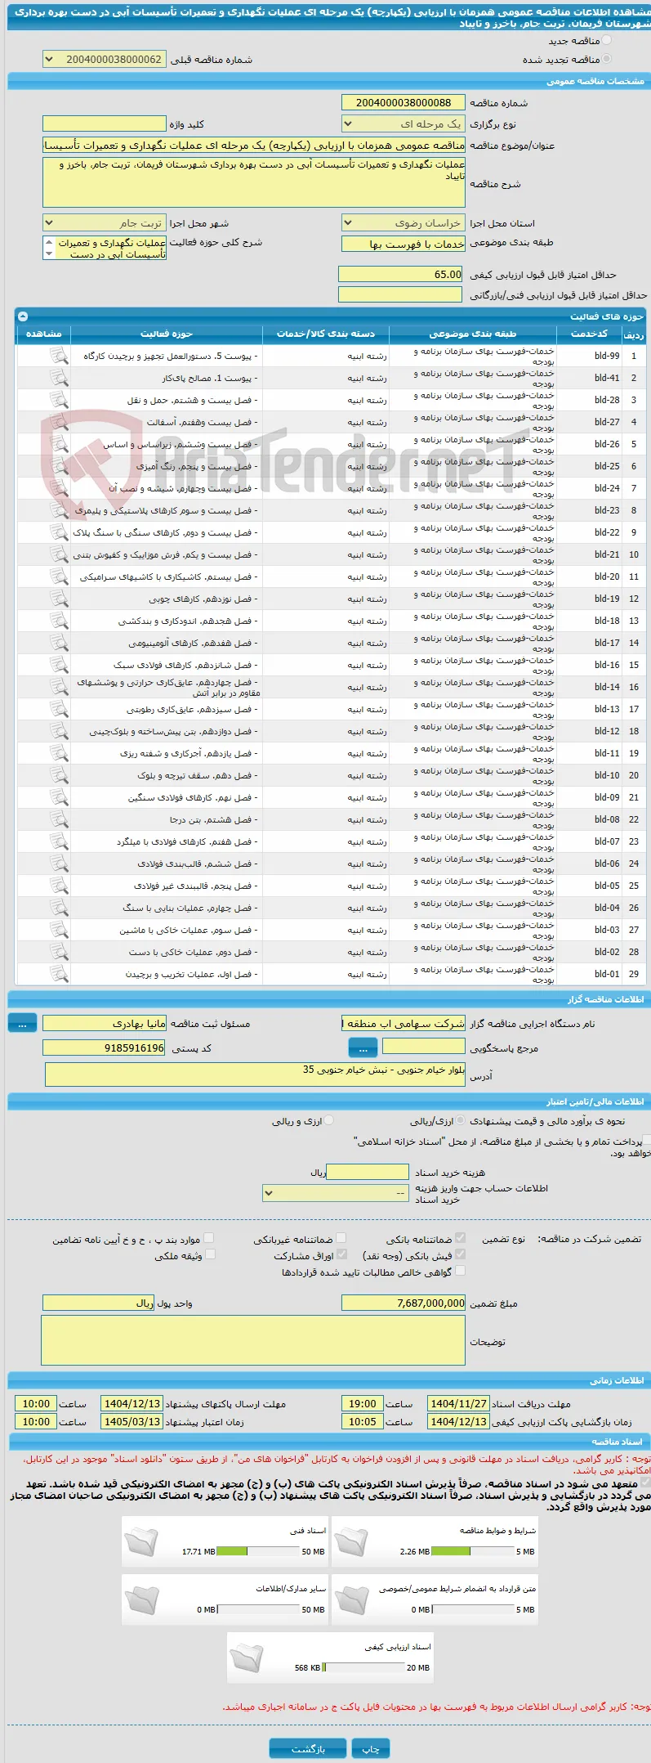Viewport: 651px width, 1763px height.
Task: Toggle the فیش بانکی (وجه نقد) checkbox
Action: [460, 1254]
